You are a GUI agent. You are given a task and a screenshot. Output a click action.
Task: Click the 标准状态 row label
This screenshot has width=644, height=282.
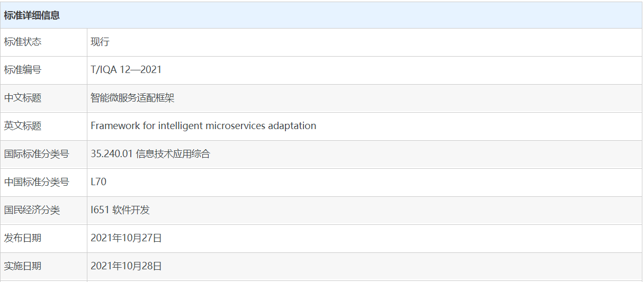click(23, 42)
